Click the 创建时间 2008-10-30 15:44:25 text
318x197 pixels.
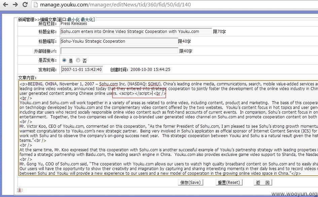click(140, 70)
